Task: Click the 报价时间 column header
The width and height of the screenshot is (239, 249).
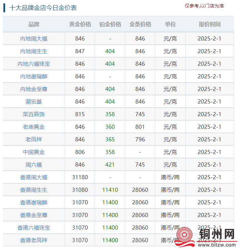Action: pyautogui.click(x=210, y=24)
